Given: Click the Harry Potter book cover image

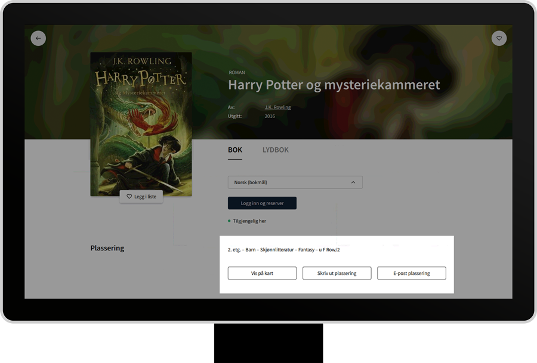Looking at the screenshot, I should click(x=141, y=124).
